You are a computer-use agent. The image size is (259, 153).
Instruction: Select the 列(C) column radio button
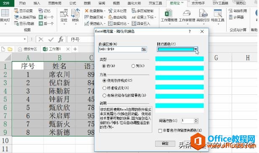pyautogui.click(x=133, y=66)
